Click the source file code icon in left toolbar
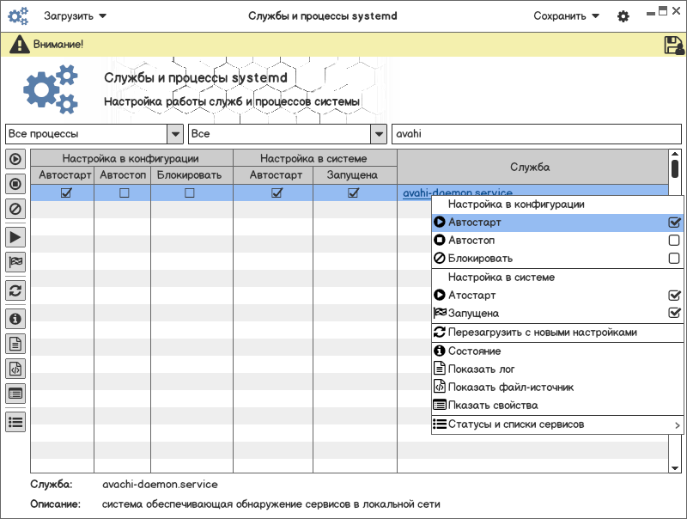 click(15, 369)
